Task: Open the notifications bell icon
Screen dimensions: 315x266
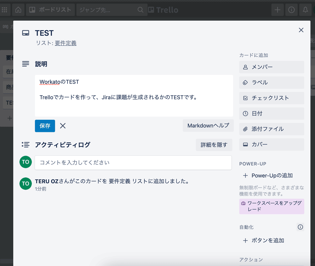Action: (x=305, y=10)
